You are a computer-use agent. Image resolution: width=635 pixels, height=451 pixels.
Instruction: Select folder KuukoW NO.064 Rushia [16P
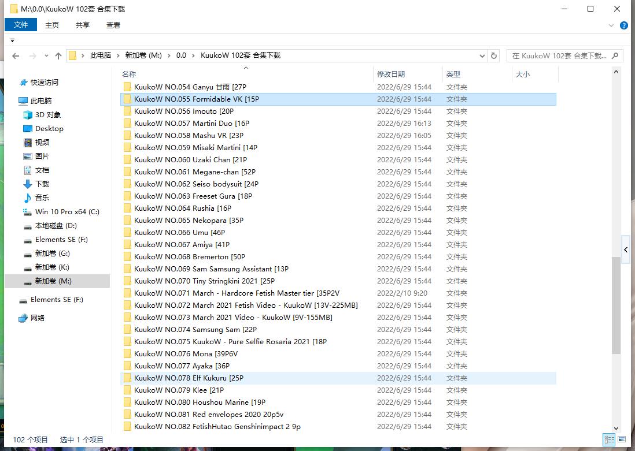(338, 208)
